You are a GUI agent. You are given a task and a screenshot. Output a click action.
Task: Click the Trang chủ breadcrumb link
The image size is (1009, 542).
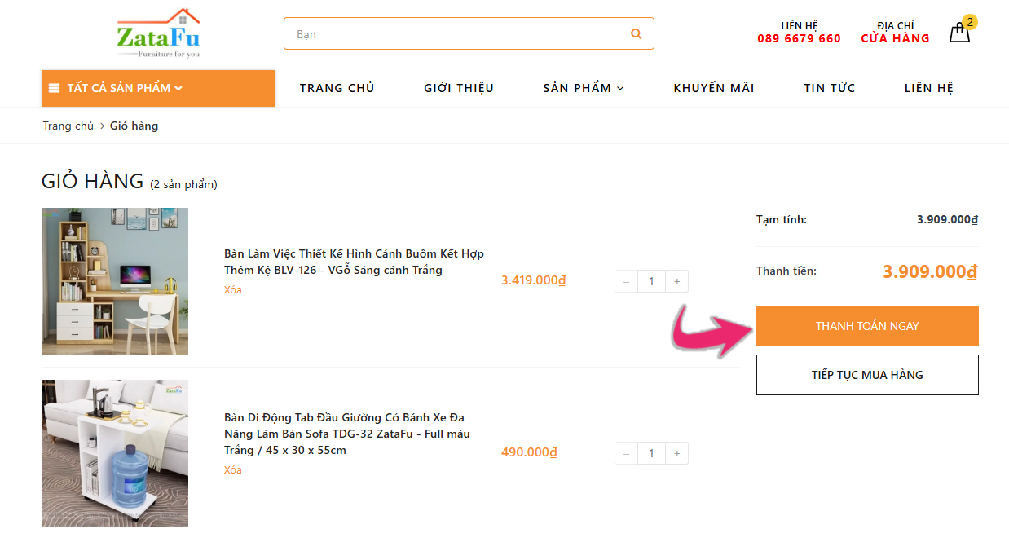68,126
